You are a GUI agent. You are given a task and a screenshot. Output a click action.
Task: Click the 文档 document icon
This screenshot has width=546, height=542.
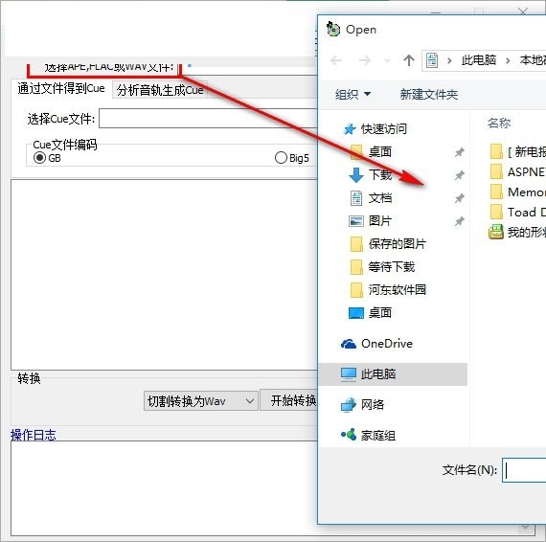pos(356,198)
